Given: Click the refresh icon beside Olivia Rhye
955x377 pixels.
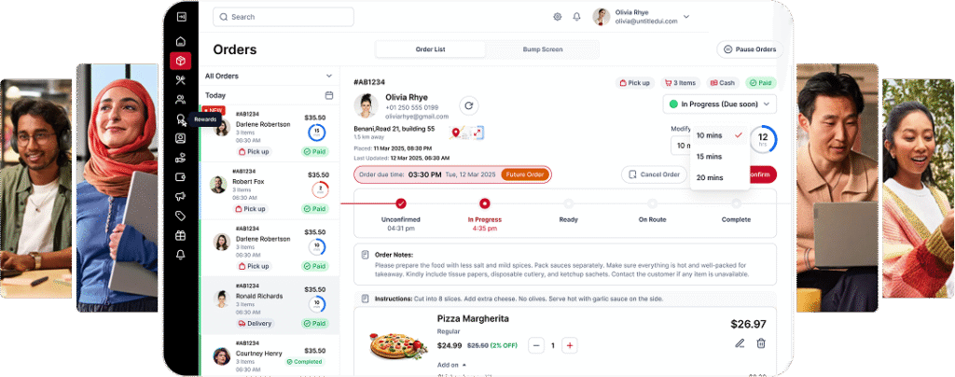Looking at the screenshot, I should click(468, 105).
